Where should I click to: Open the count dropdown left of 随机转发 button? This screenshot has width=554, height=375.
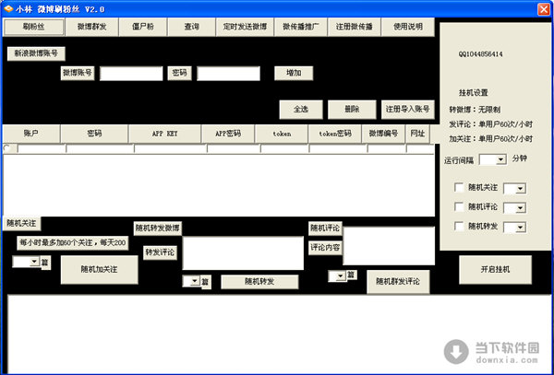point(195,281)
